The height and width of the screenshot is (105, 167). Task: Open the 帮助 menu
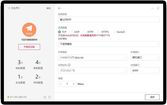coord(49,8)
